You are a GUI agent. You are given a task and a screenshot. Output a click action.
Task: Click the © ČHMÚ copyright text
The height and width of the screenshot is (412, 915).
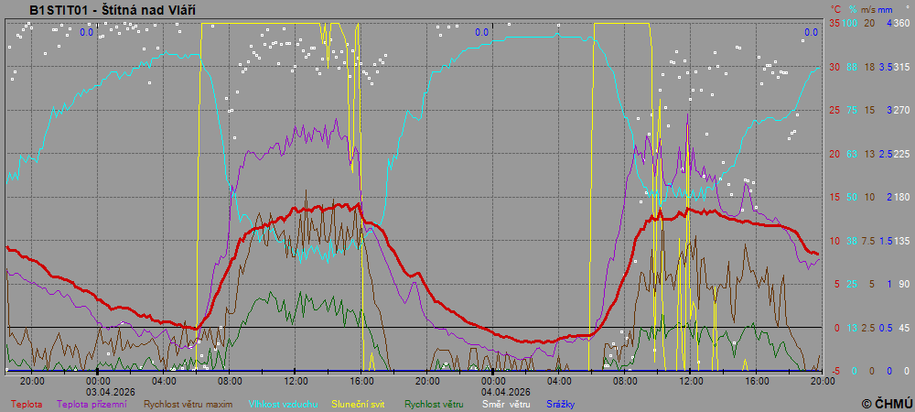click(x=886, y=403)
